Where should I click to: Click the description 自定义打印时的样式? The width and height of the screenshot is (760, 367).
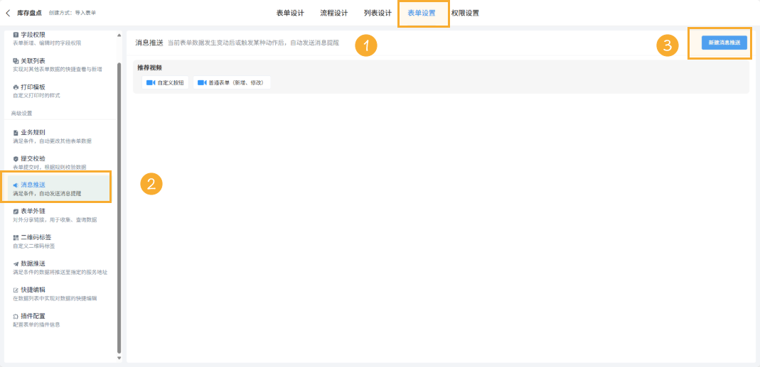36,96
